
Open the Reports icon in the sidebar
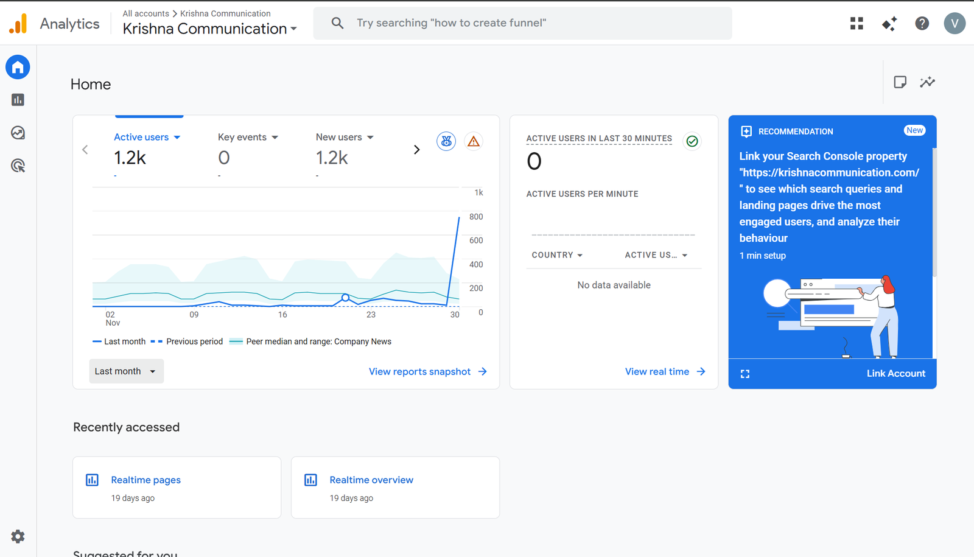18,100
